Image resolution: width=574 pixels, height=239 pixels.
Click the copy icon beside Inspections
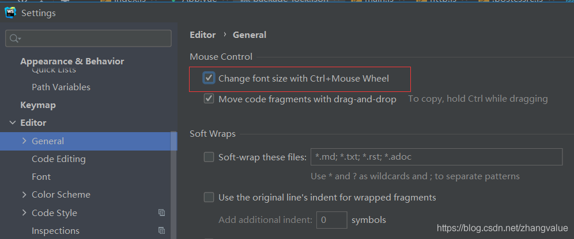(x=161, y=231)
